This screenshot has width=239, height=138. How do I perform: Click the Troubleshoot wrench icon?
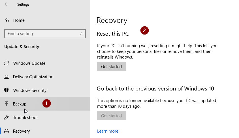tap(7, 118)
